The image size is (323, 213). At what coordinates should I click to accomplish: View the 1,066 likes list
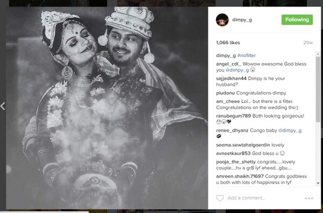click(x=228, y=43)
